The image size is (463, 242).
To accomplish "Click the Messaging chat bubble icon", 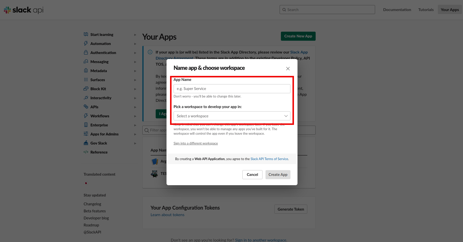I will [86, 62].
